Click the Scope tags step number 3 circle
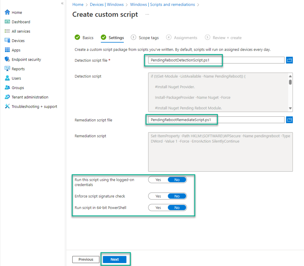 [133, 37]
